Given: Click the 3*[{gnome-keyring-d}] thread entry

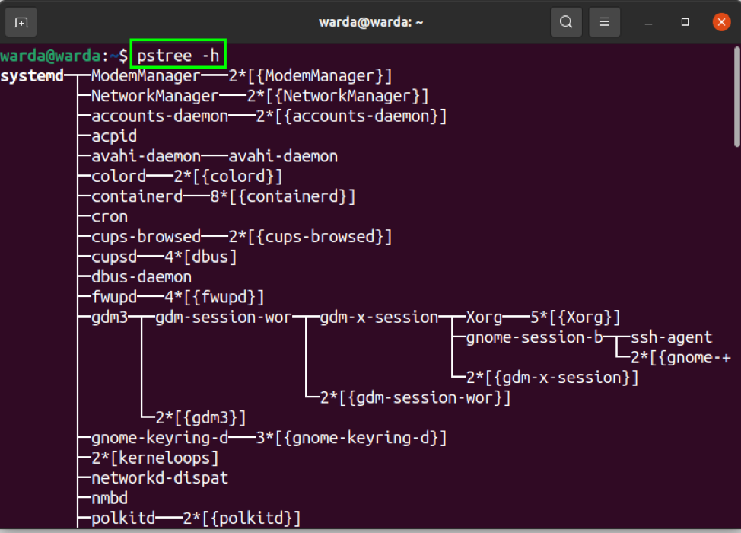Looking at the screenshot, I should 351,438.
